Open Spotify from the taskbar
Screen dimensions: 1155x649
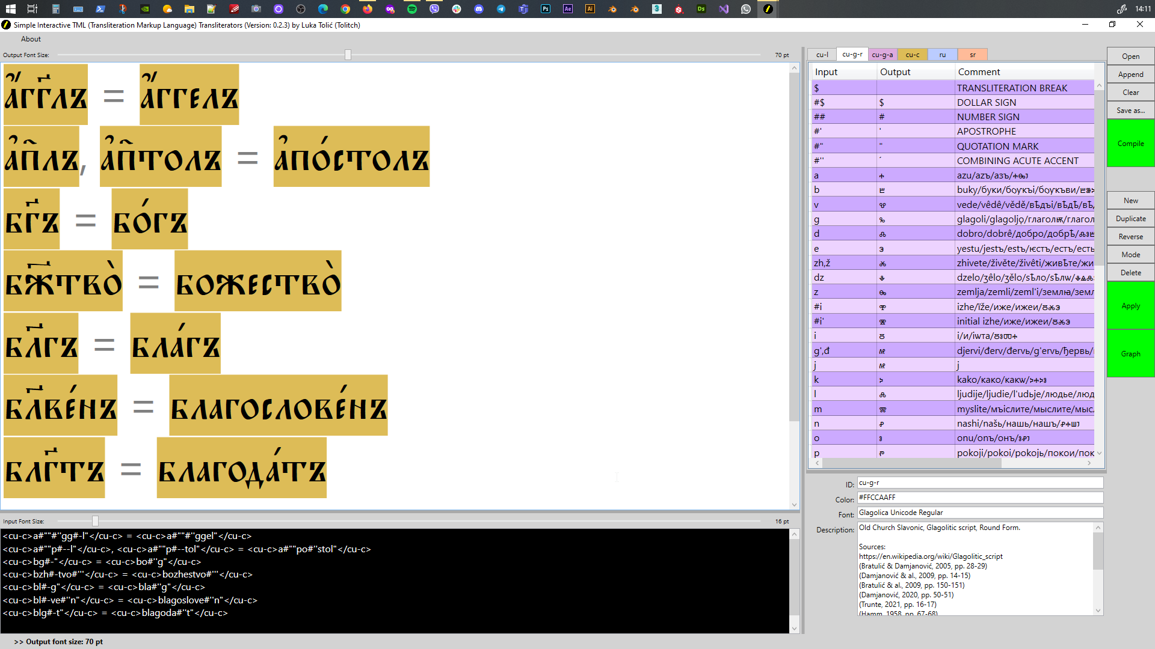[x=412, y=9]
